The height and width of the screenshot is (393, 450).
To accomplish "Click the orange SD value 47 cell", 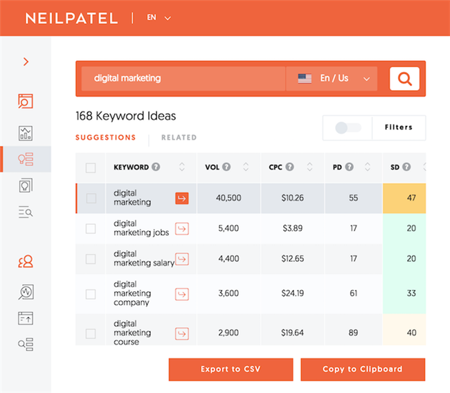I will pyautogui.click(x=411, y=198).
